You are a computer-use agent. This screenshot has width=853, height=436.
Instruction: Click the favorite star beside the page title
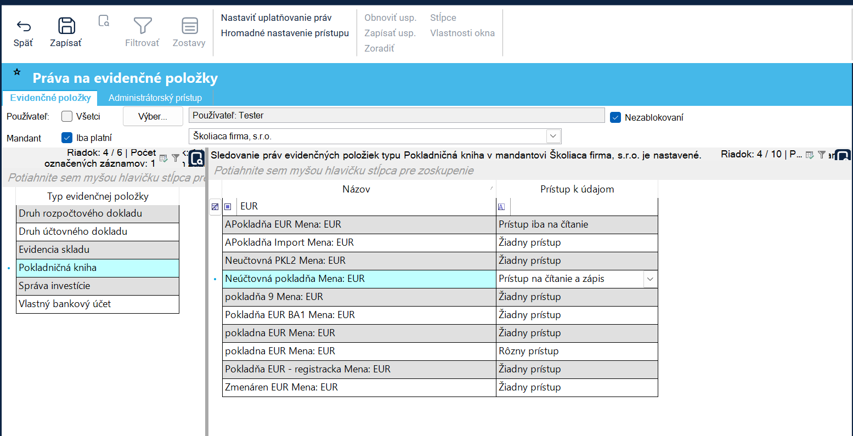click(17, 72)
